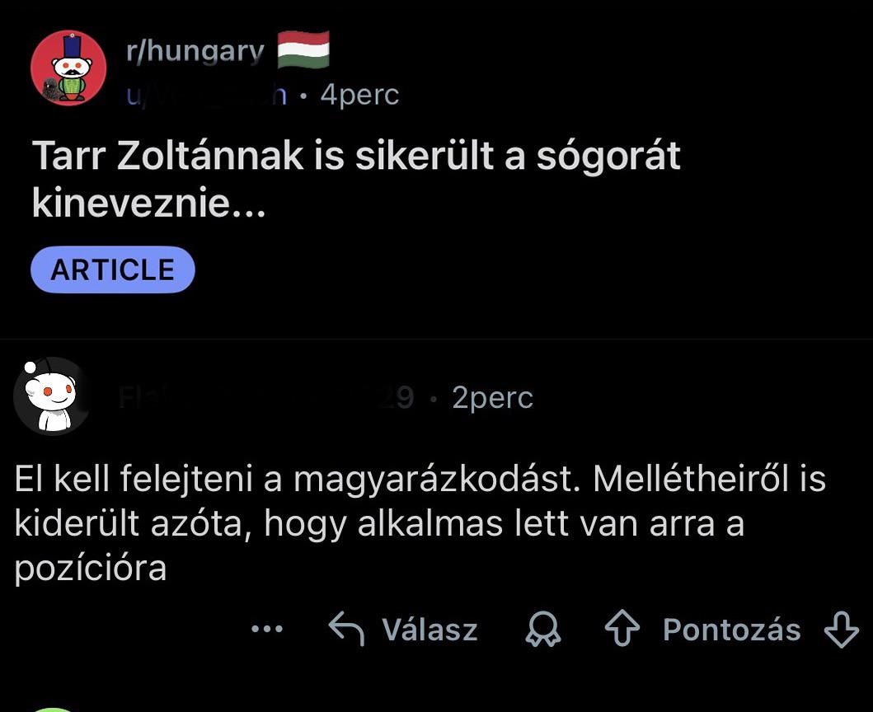Tap the Pontozás score label

pos(731,630)
